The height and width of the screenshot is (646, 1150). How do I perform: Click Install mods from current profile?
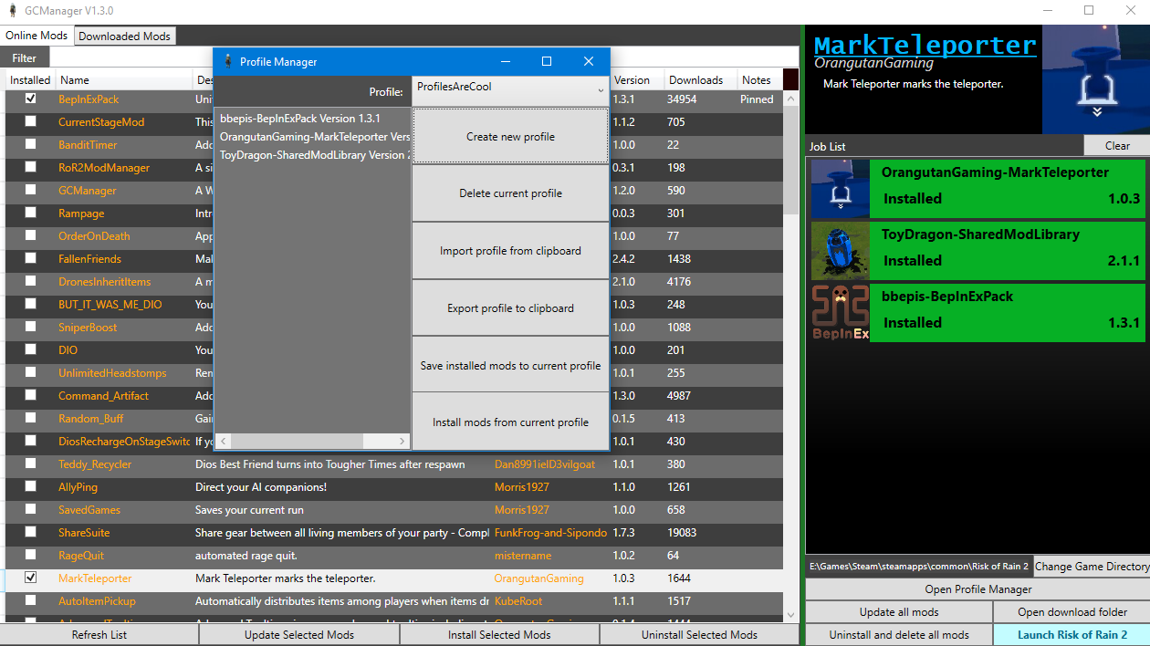510,422
